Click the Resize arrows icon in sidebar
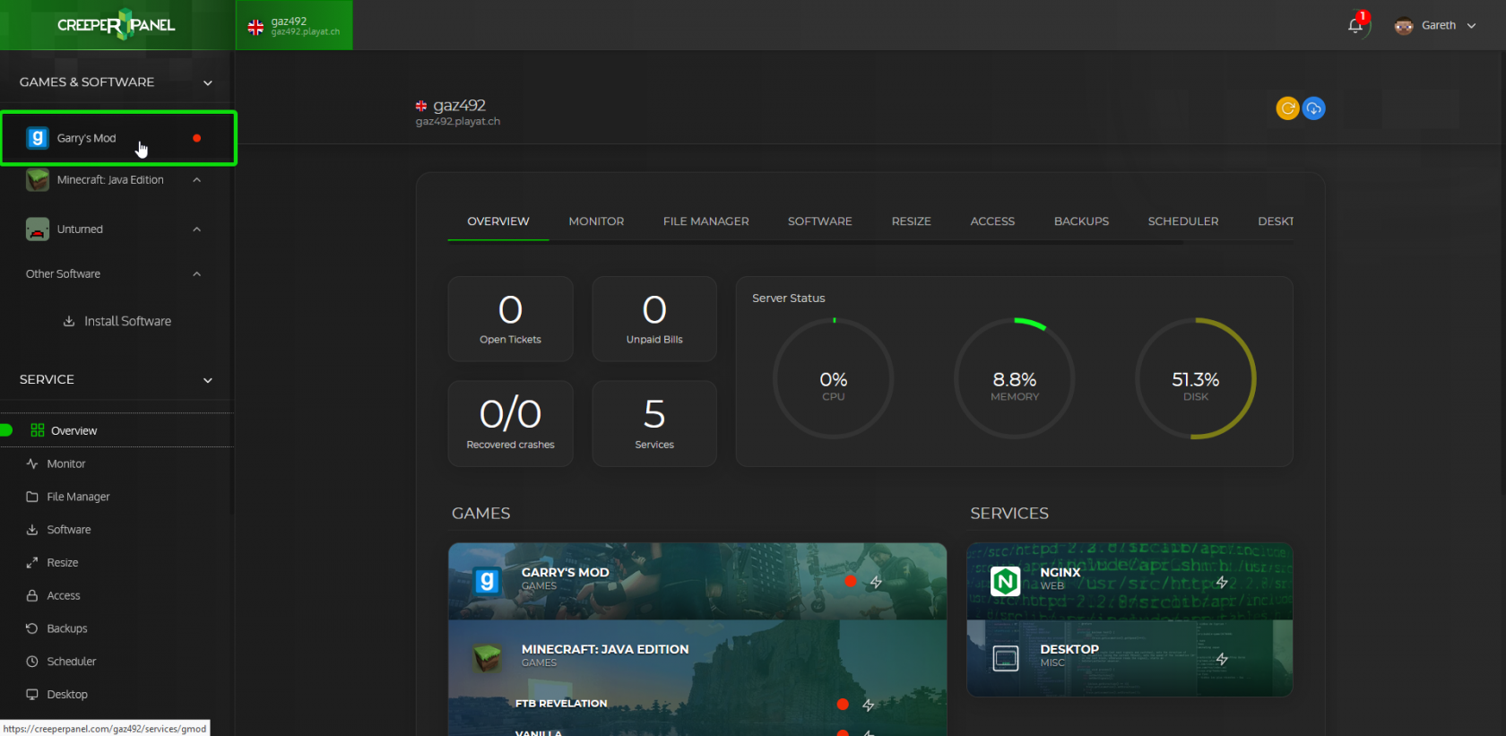The height and width of the screenshot is (736, 1506). point(32,563)
